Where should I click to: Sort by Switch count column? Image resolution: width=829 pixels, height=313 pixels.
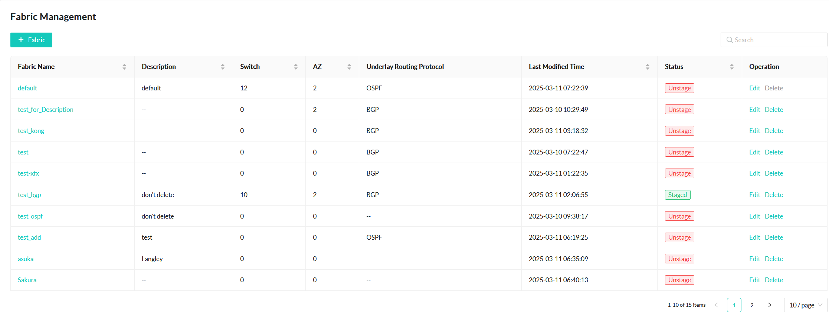click(x=296, y=67)
